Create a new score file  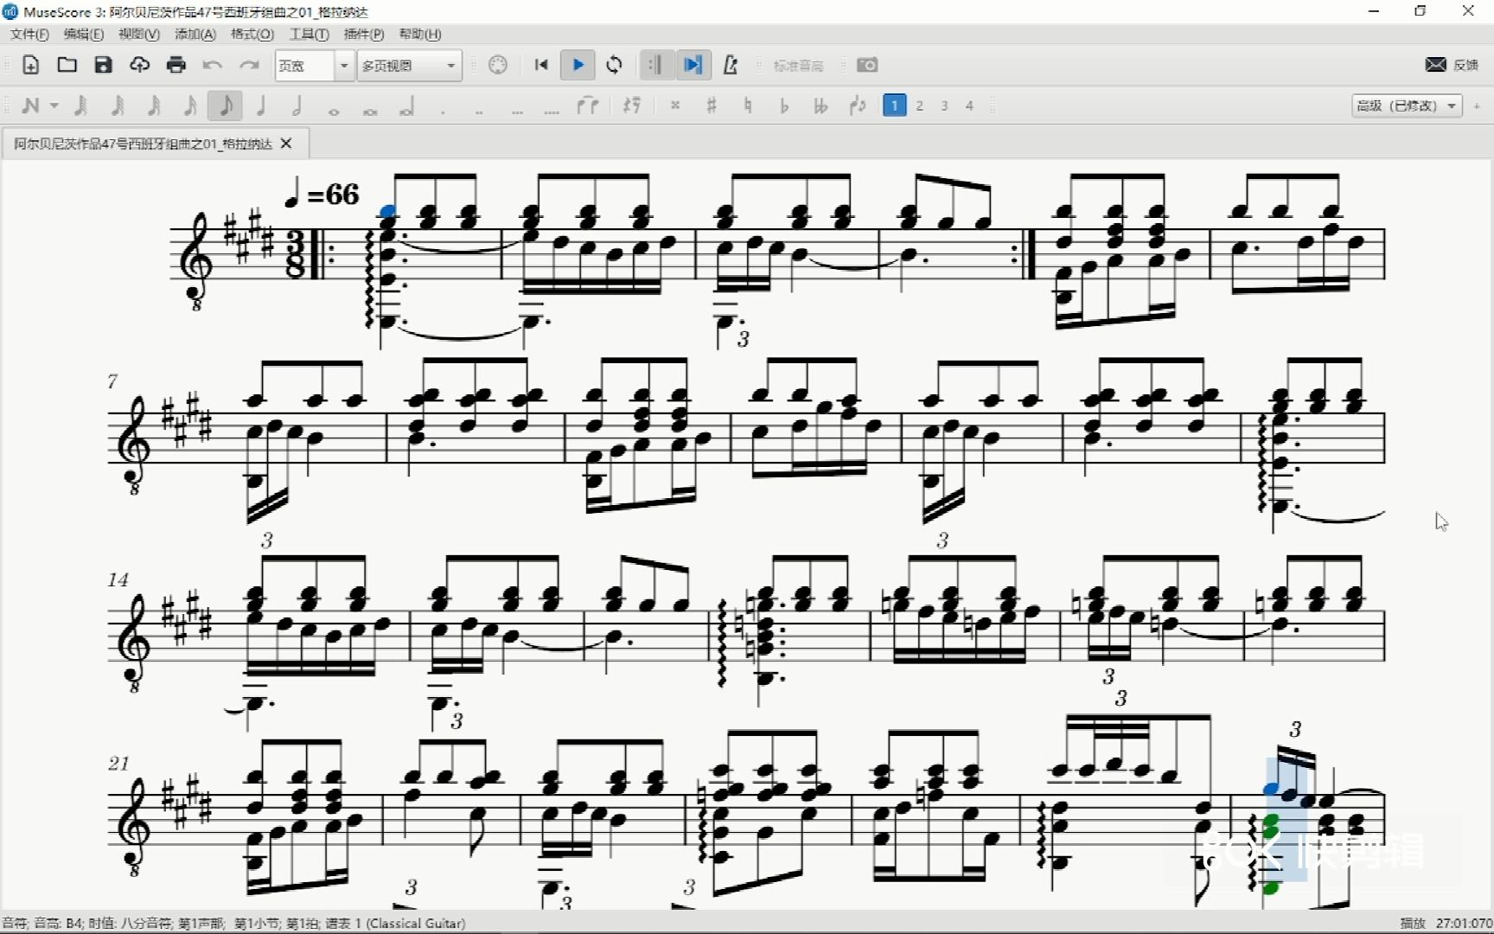coord(30,65)
